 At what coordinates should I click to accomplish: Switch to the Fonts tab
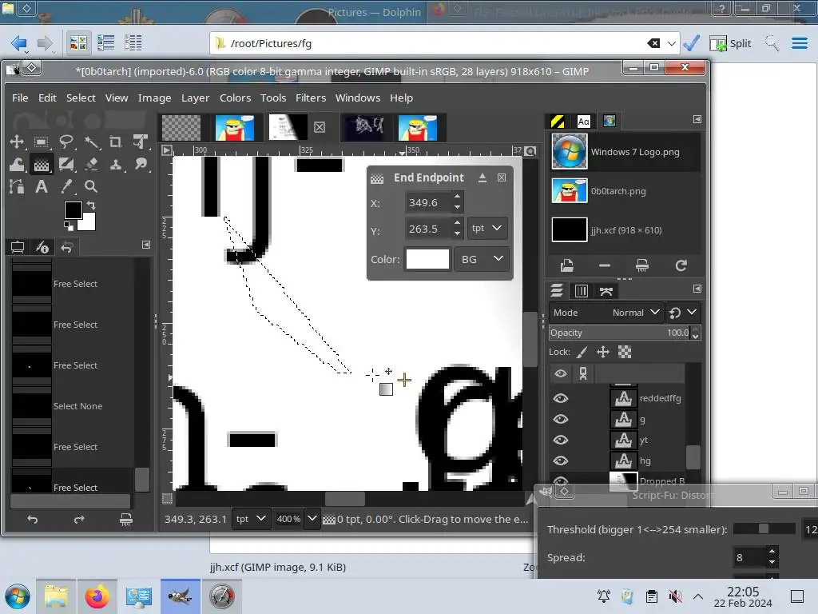coord(583,122)
